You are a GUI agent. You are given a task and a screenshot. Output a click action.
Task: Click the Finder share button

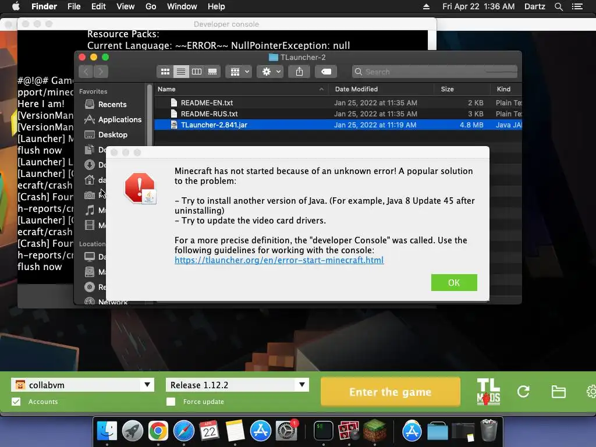click(x=300, y=72)
